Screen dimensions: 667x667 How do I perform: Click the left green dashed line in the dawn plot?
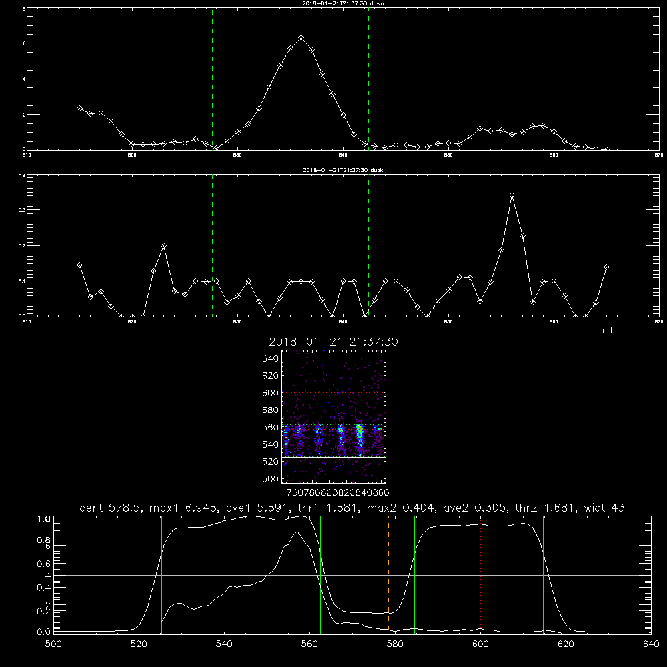[x=212, y=79]
